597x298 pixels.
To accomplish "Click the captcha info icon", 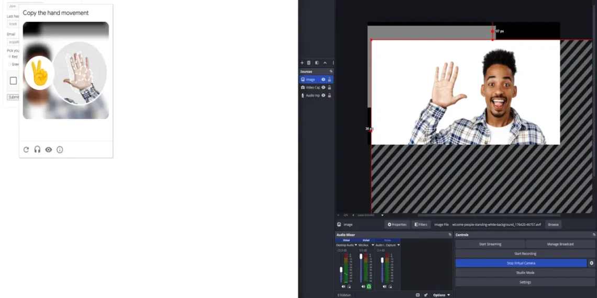I will (x=60, y=150).
